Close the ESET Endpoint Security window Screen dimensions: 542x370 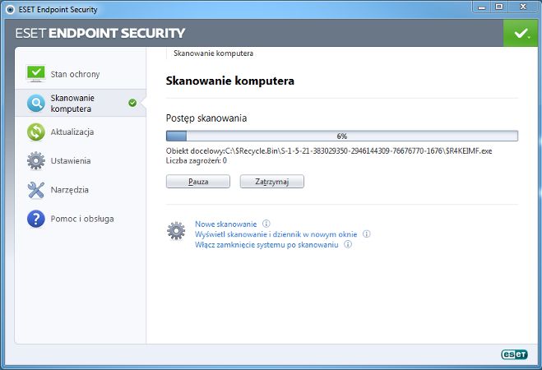point(523,7)
